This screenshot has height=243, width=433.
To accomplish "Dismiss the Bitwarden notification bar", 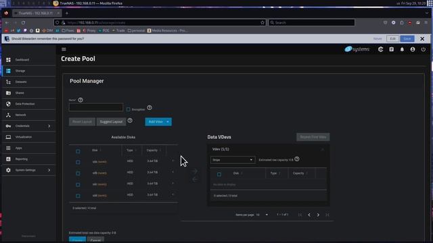I will click(422, 39).
